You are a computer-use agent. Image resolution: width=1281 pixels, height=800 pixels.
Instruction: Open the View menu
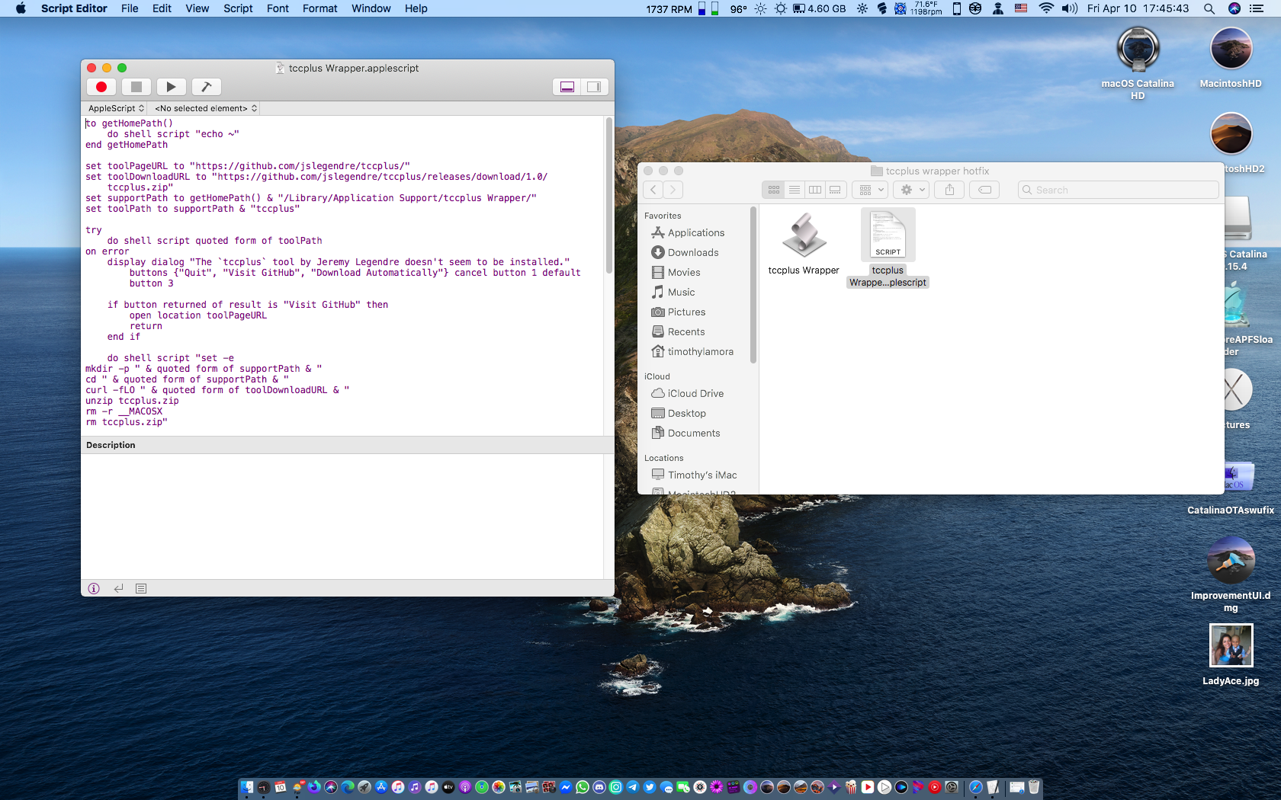click(x=197, y=8)
